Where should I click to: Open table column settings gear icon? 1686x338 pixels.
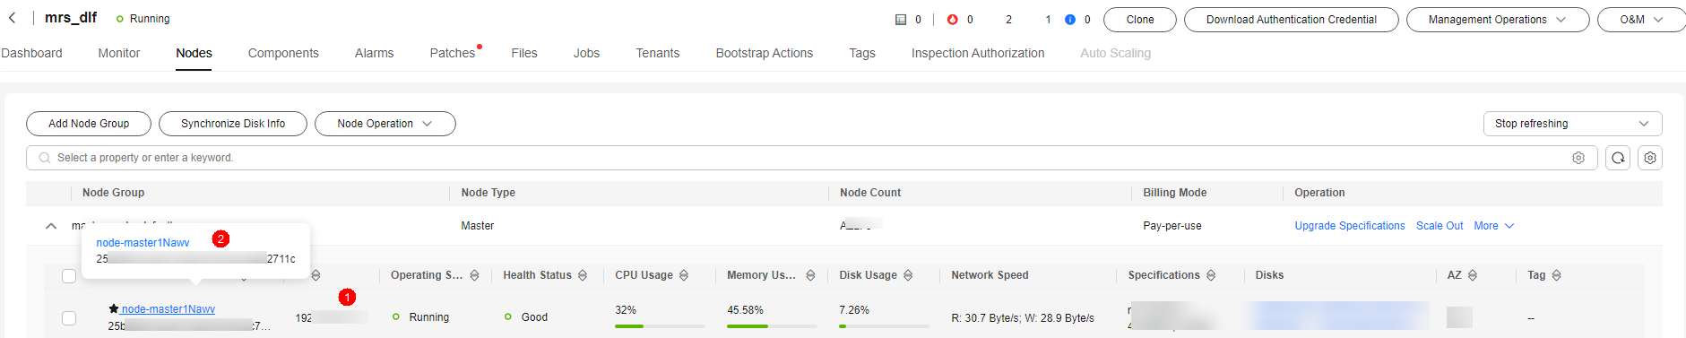pyautogui.click(x=1650, y=158)
